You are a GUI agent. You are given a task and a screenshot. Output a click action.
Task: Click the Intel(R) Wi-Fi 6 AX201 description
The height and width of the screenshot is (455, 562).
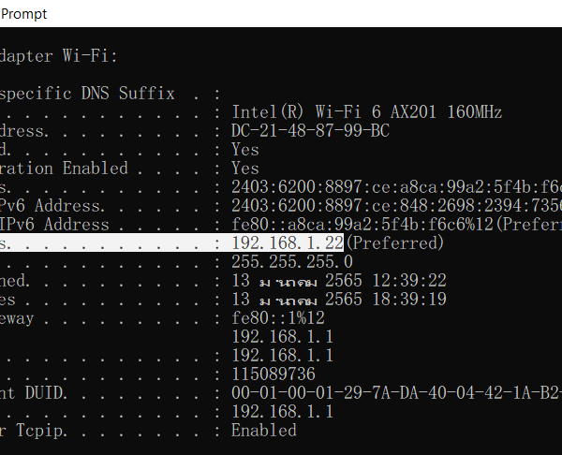click(366, 112)
